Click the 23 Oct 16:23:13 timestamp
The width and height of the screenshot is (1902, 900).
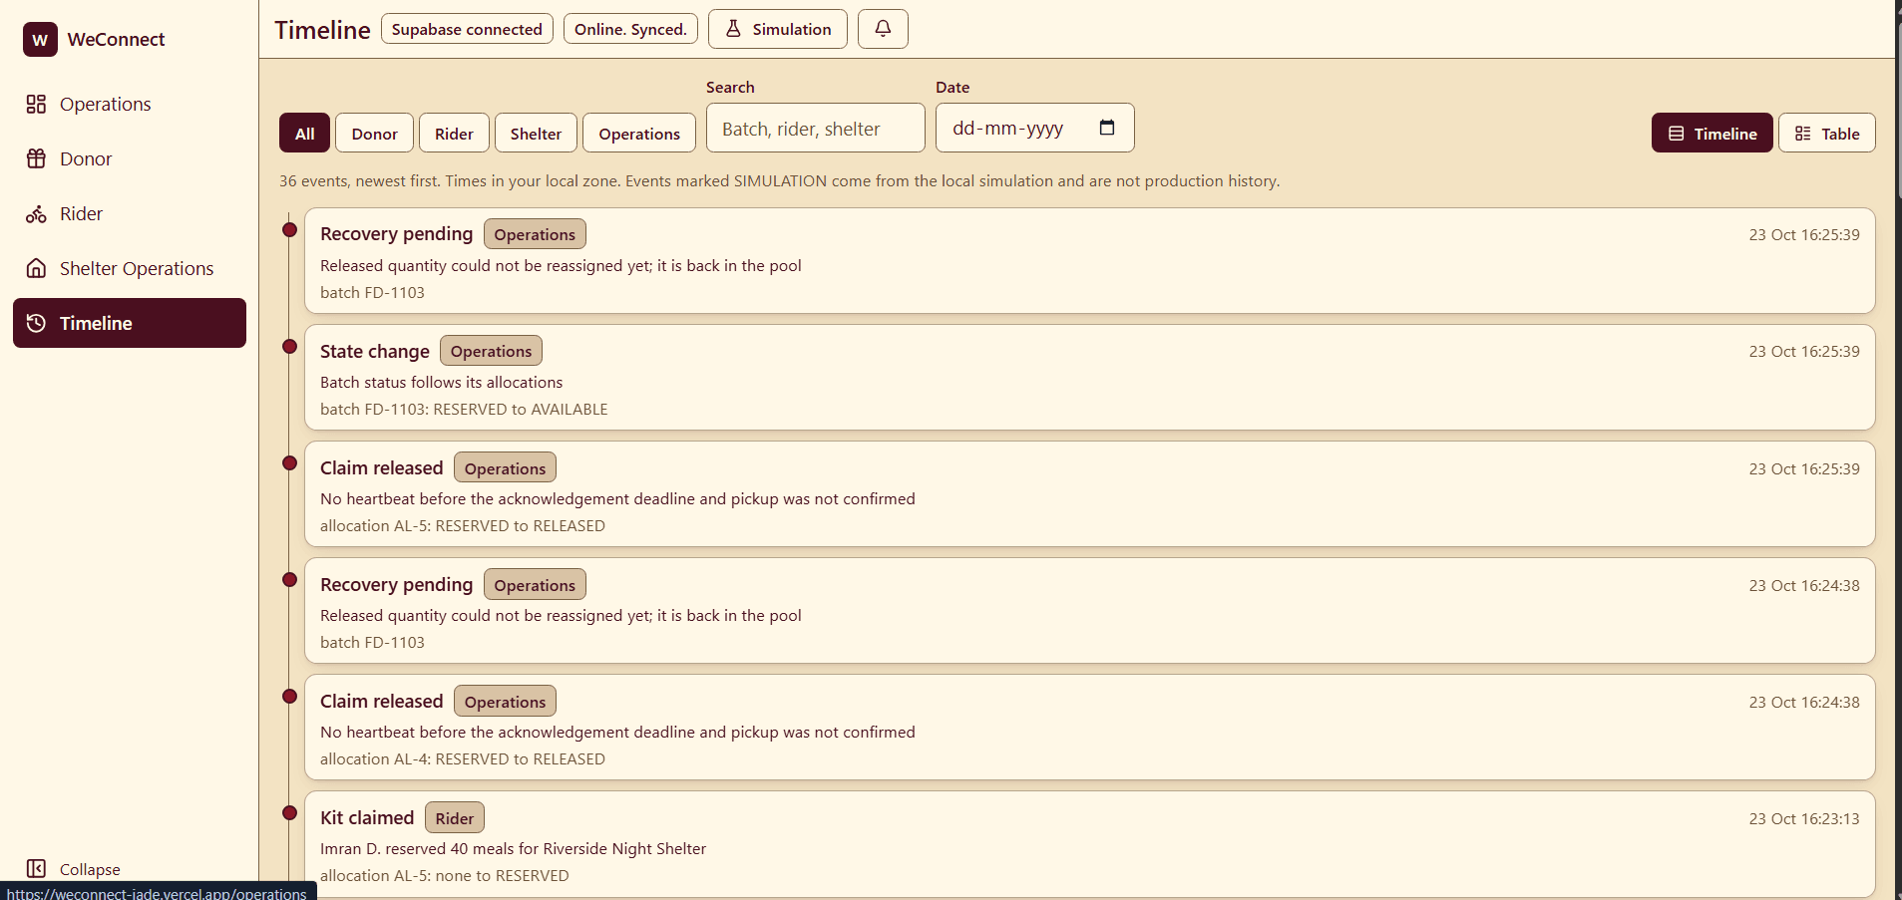point(1804,819)
